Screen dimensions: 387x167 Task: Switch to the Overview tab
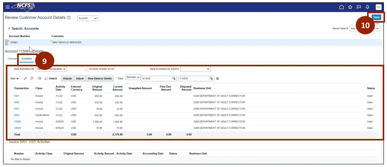coord(12,59)
